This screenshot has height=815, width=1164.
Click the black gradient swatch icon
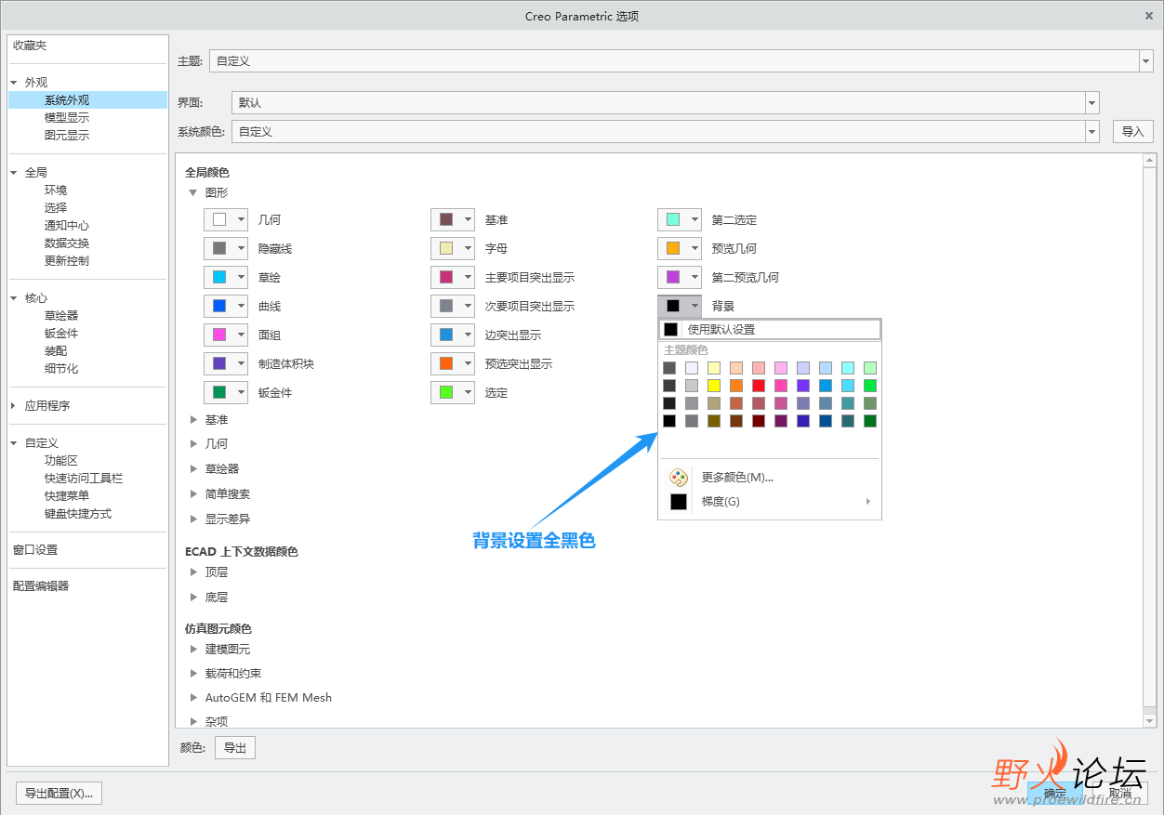coord(679,502)
